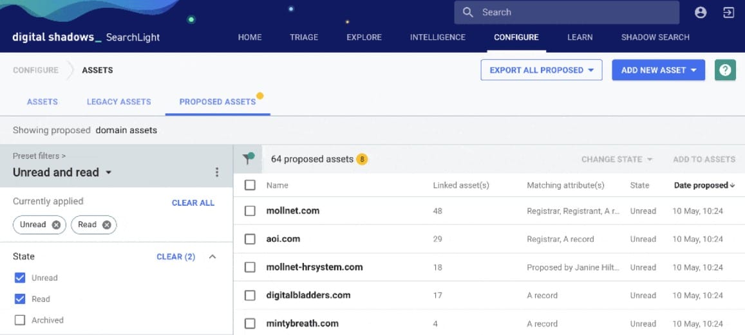The image size is (745, 335).
Task: Open the Change State dropdown
Action: [618, 159]
